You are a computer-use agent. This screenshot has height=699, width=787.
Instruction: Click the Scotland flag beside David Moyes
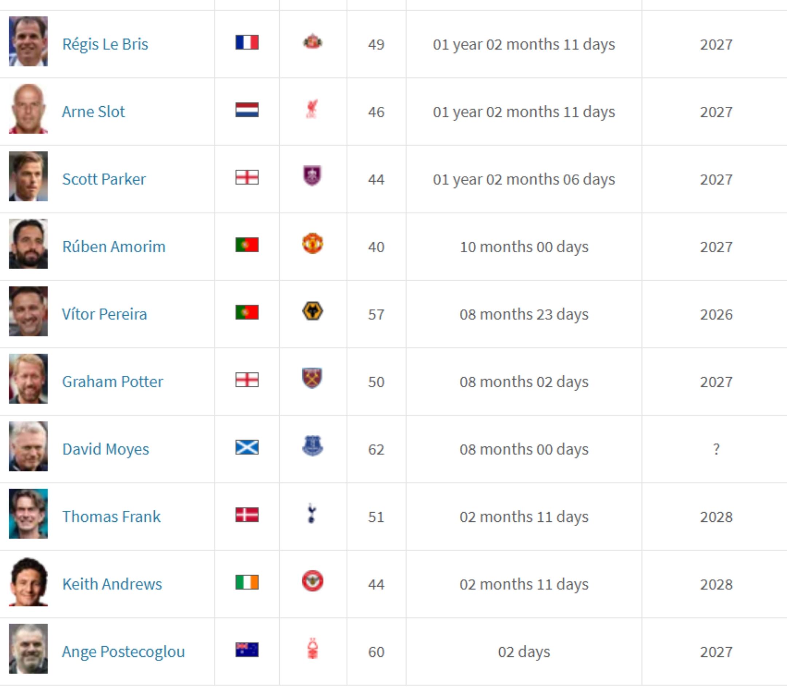point(247,447)
